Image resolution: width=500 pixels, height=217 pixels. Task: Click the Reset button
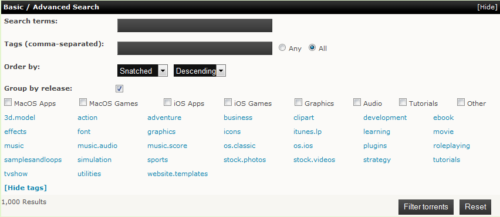(475, 207)
